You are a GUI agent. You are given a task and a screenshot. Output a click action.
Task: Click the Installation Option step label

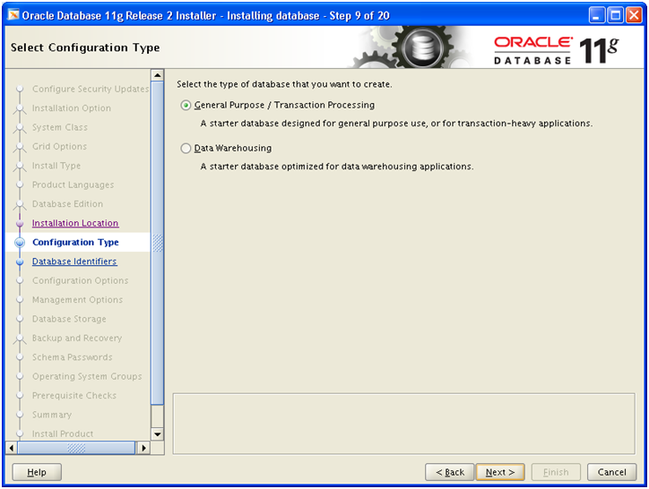(x=72, y=108)
